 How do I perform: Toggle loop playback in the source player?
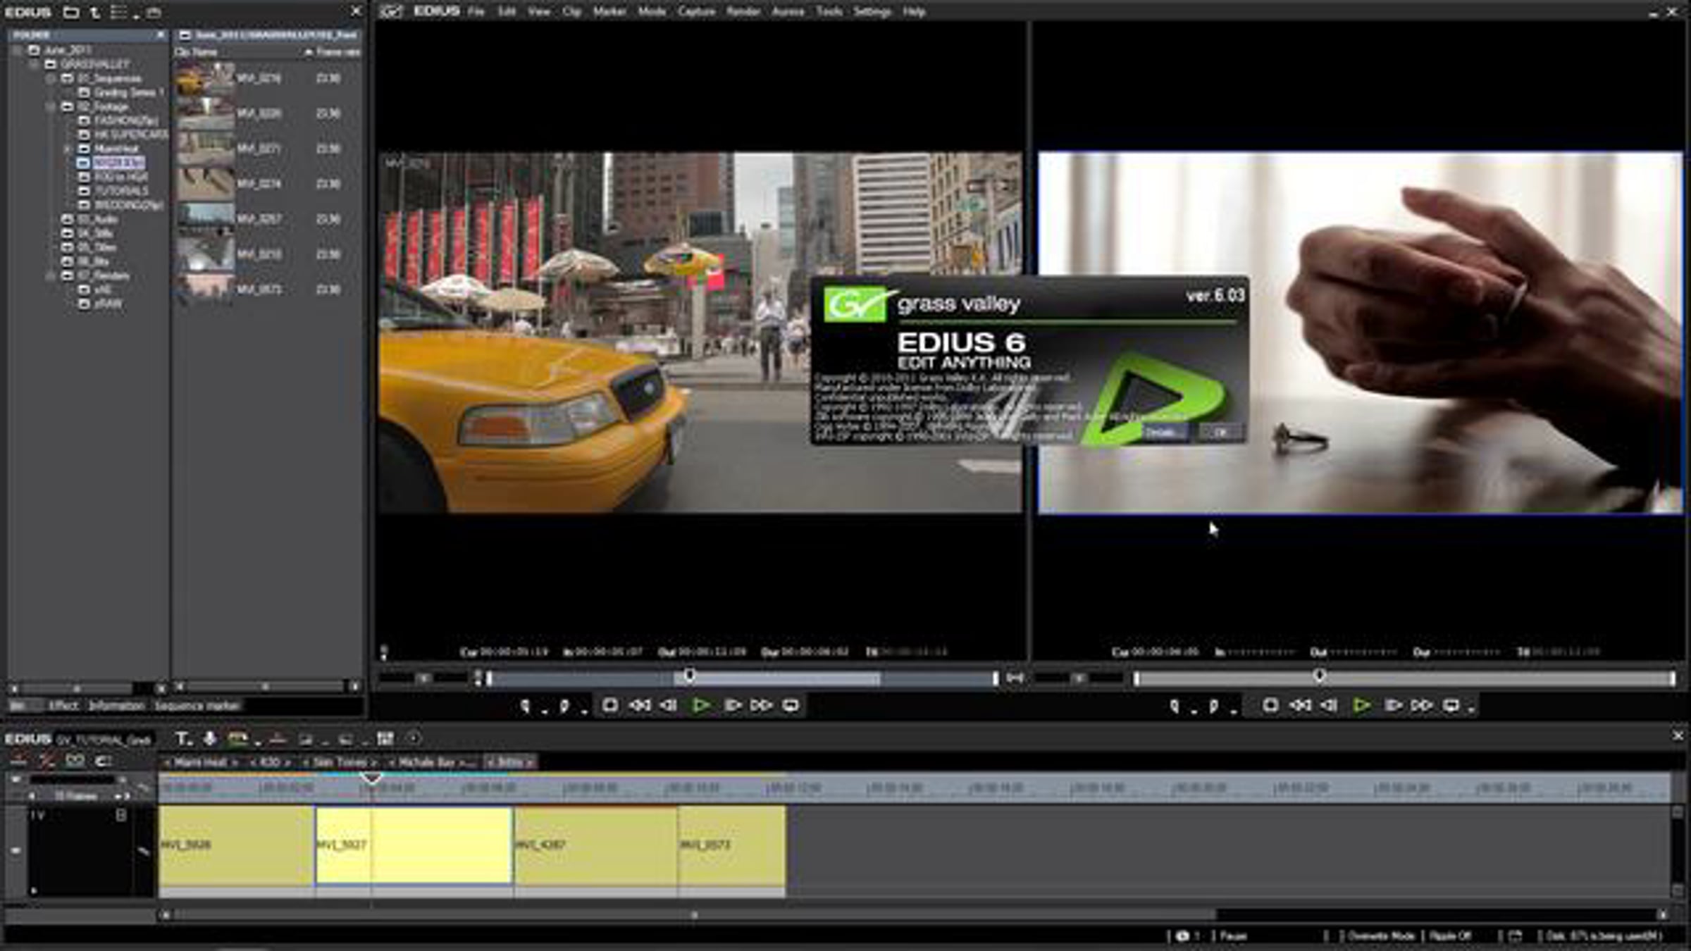[791, 705]
